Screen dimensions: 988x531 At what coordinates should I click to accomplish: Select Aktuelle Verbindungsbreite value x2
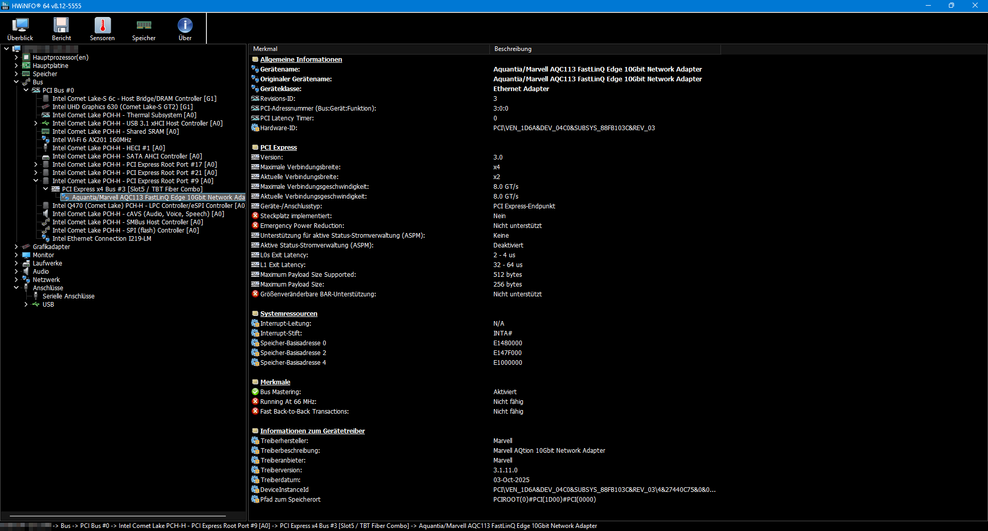(x=497, y=177)
